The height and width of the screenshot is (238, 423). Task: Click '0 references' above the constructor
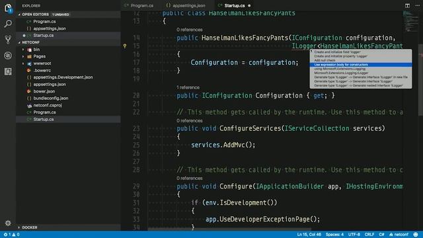click(x=190, y=30)
